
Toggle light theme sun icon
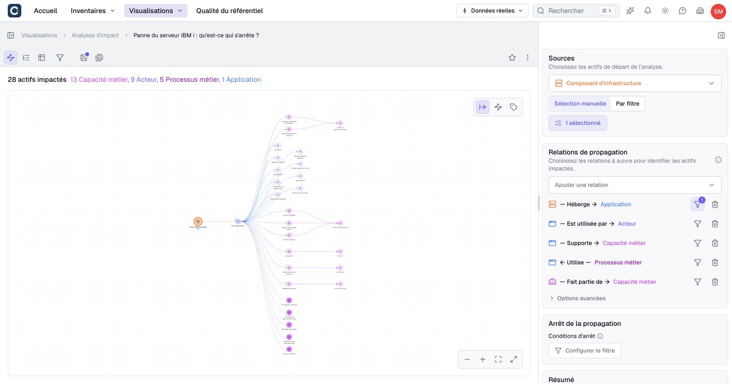665,11
